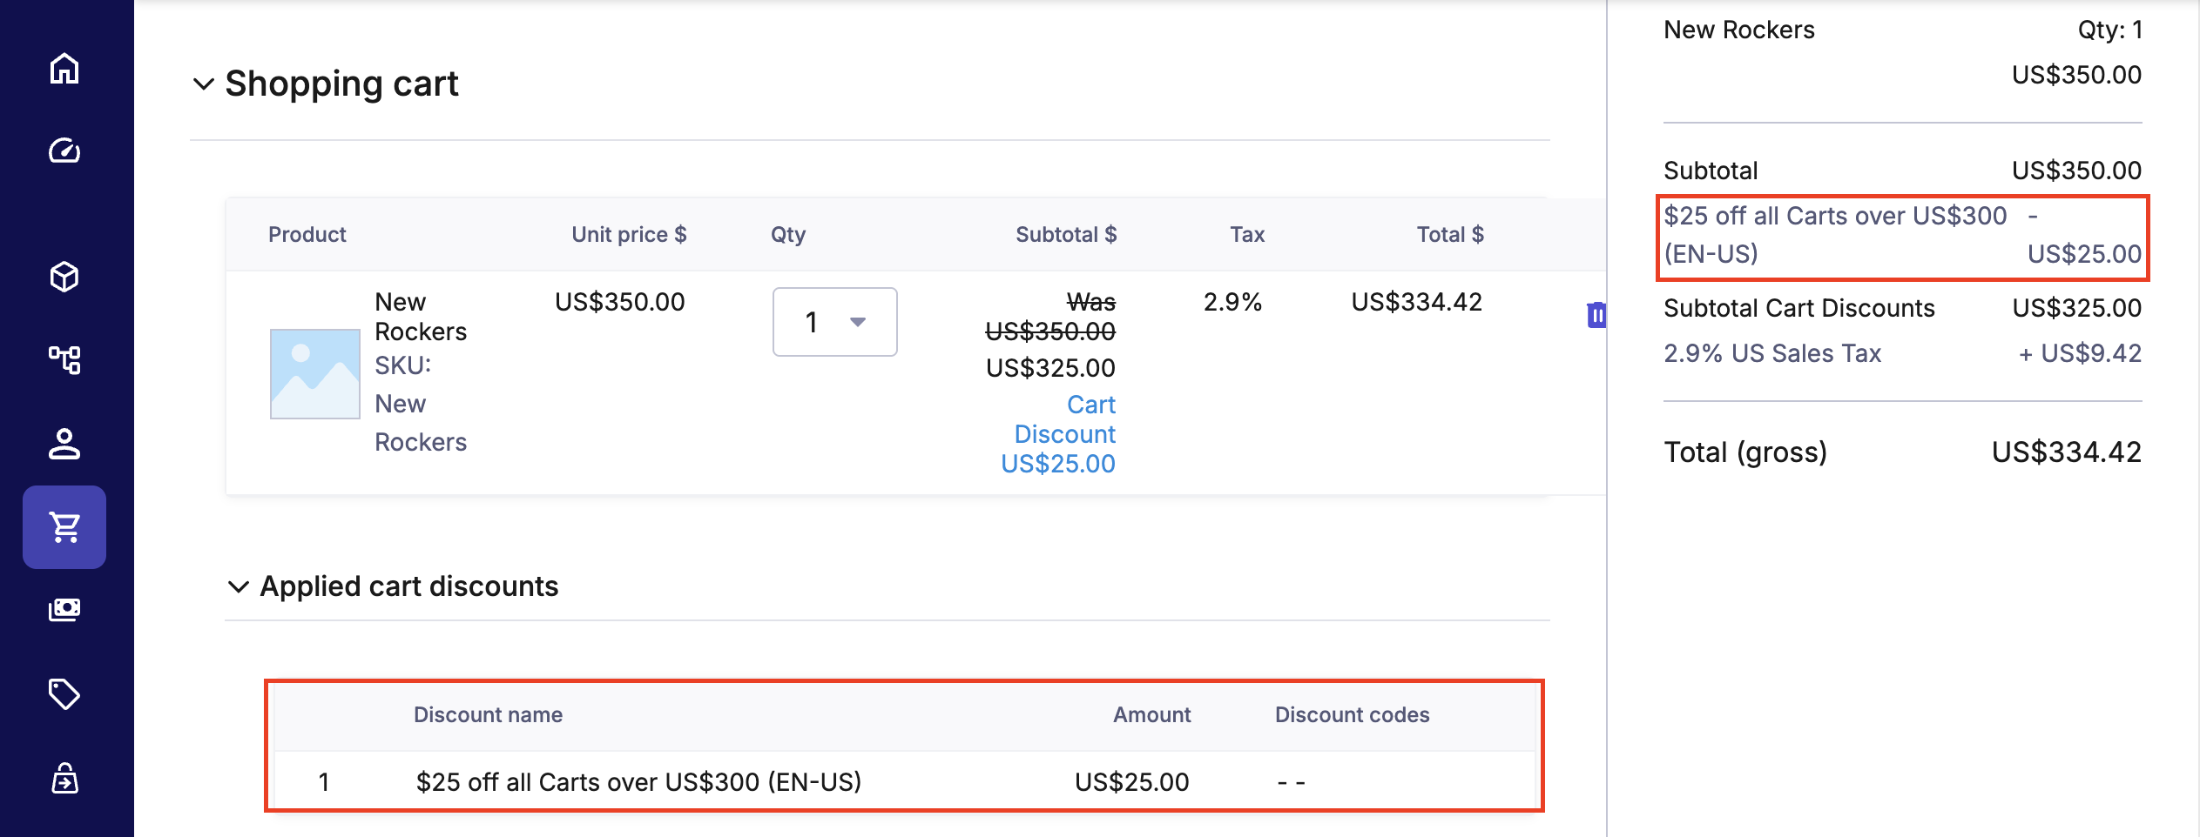Click the banknote icon in sidebar

point(64,609)
